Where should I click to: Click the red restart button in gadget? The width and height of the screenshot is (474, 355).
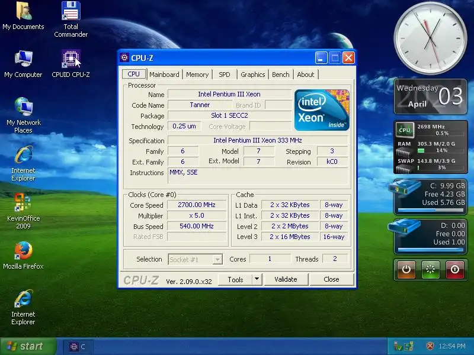(x=454, y=269)
